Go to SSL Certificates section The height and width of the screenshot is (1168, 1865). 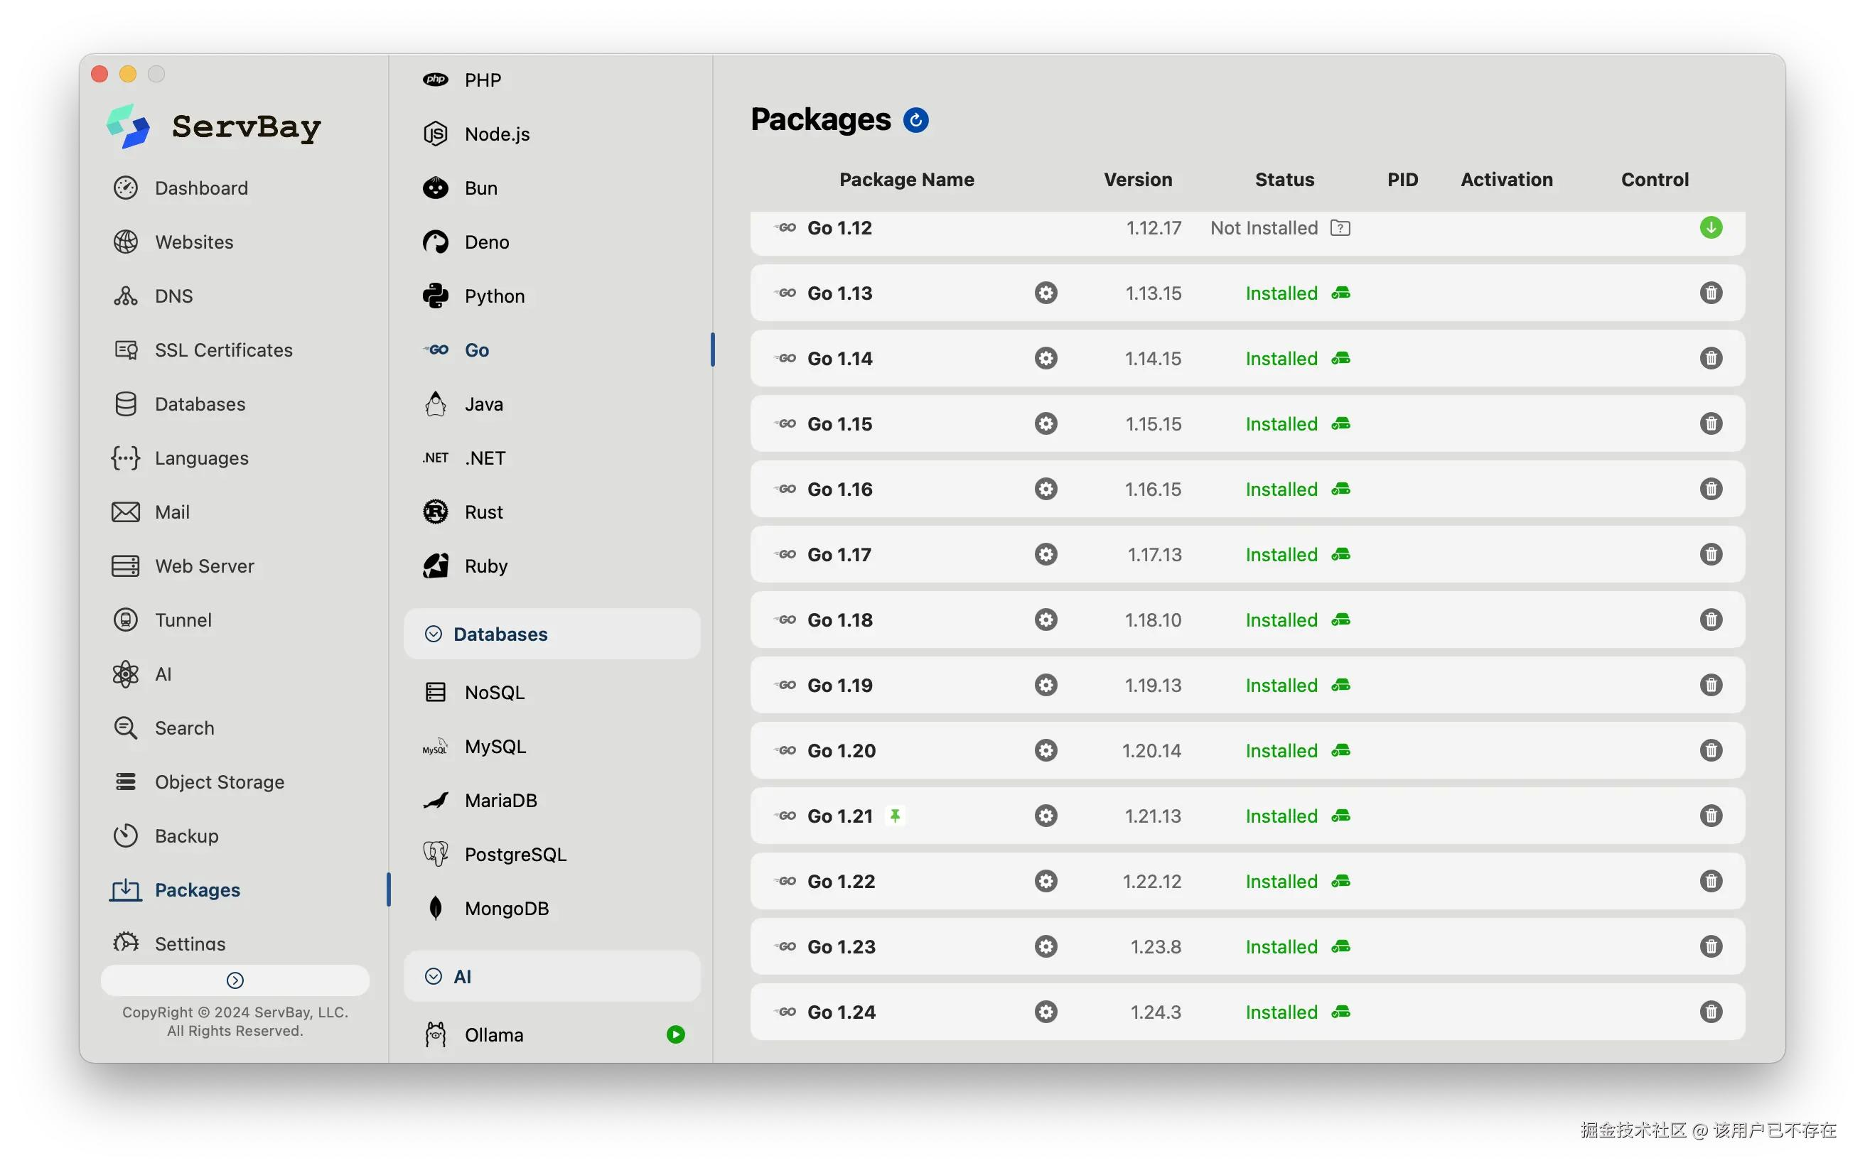[x=223, y=350]
